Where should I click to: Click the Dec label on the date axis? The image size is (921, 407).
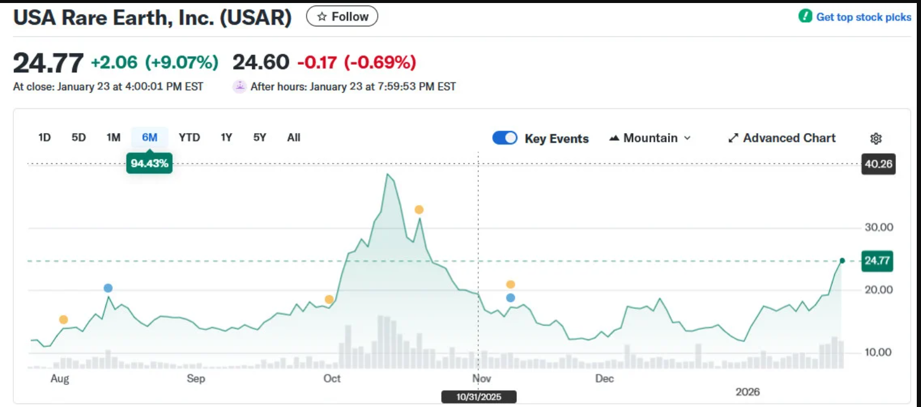point(604,378)
